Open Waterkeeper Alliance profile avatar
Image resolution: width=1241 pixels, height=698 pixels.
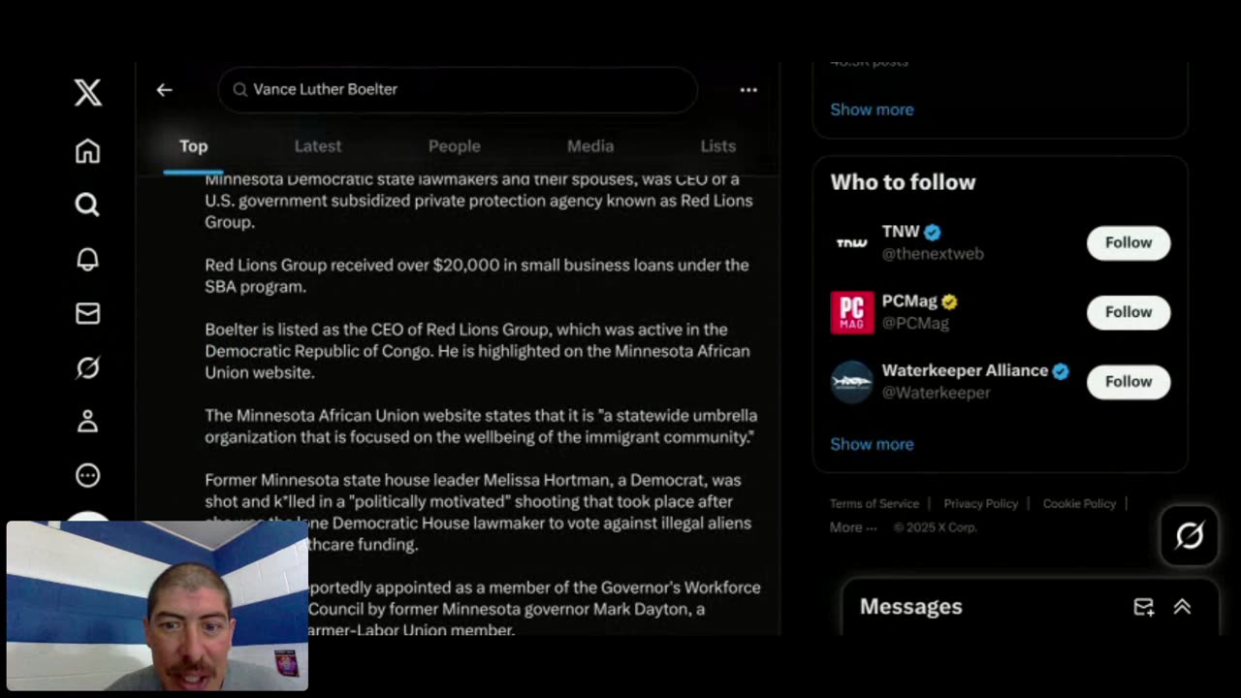point(851,382)
